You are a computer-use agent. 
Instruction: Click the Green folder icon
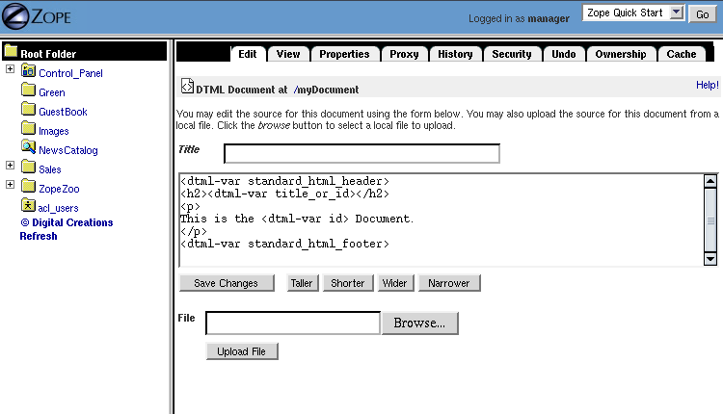pyautogui.click(x=28, y=91)
